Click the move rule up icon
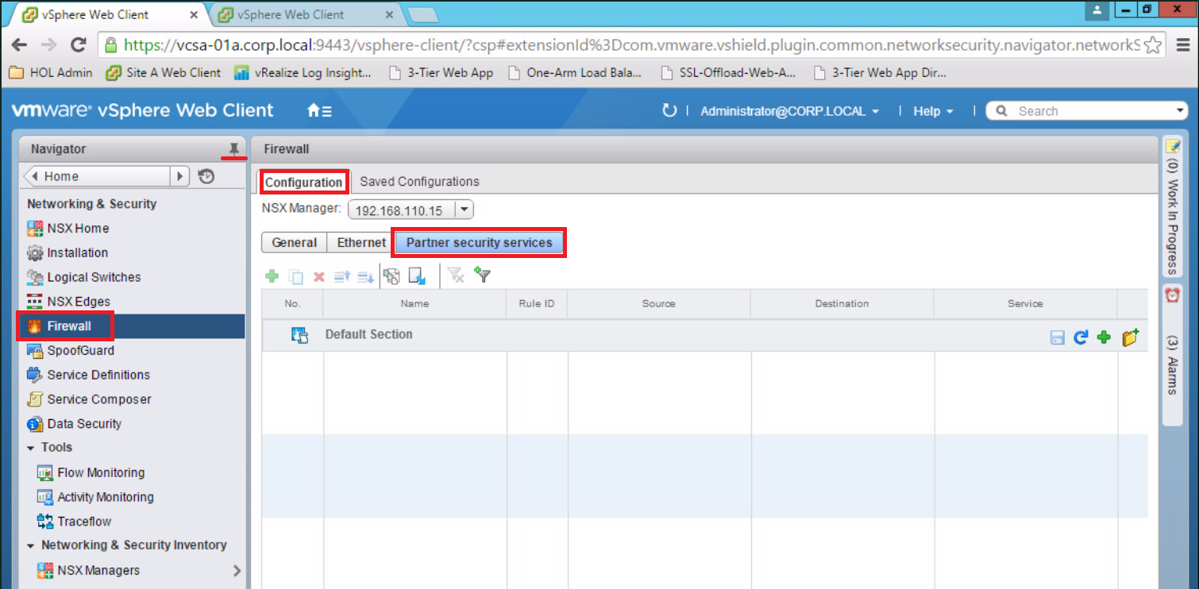The height and width of the screenshot is (589, 1199). (342, 276)
